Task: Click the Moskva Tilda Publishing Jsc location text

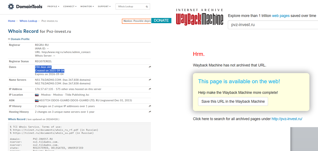Action: (x=64, y=95)
